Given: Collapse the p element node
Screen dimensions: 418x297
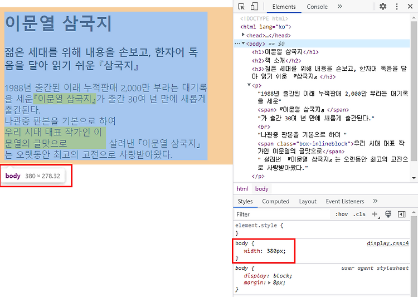Looking at the screenshot, I should point(249,85).
